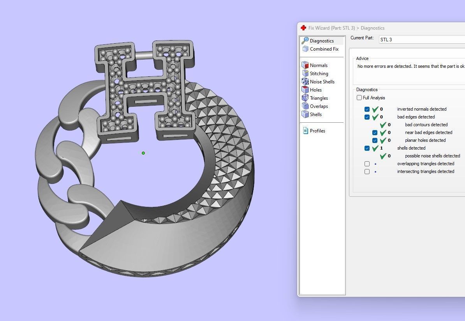Click green center point on 3D model
The width and height of the screenshot is (465, 321).
point(143,153)
